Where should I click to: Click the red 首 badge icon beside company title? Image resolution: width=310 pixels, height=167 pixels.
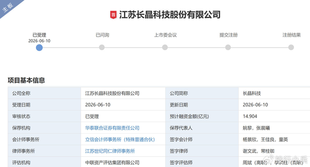(x=113, y=15)
